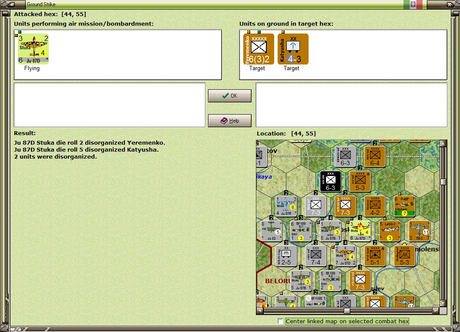
Task: Click 'Target' label under Yeremenko counter
Action: tap(257, 68)
